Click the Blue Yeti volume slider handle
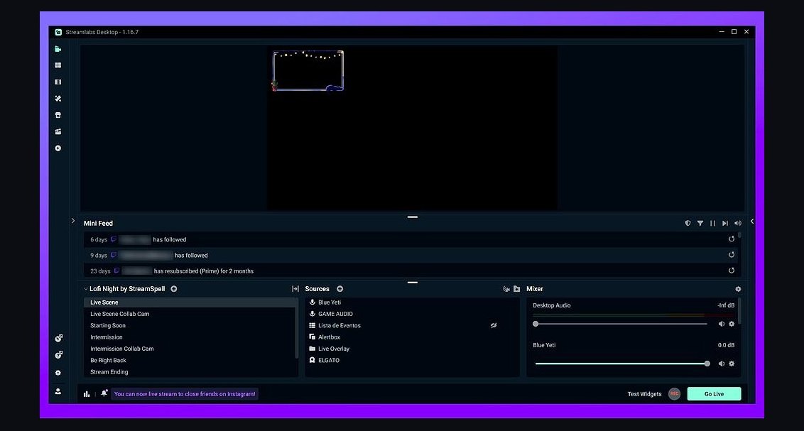The height and width of the screenshot is (431, 804). [707, 364]
